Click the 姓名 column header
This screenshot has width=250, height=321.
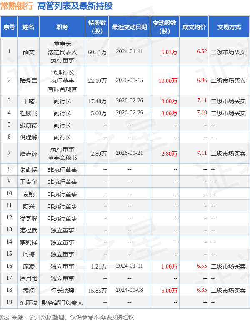coord(28,27)
